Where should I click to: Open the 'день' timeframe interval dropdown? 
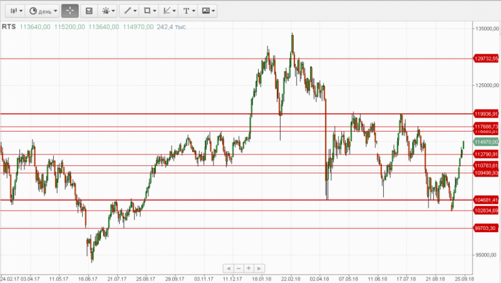tap(43, 11)
